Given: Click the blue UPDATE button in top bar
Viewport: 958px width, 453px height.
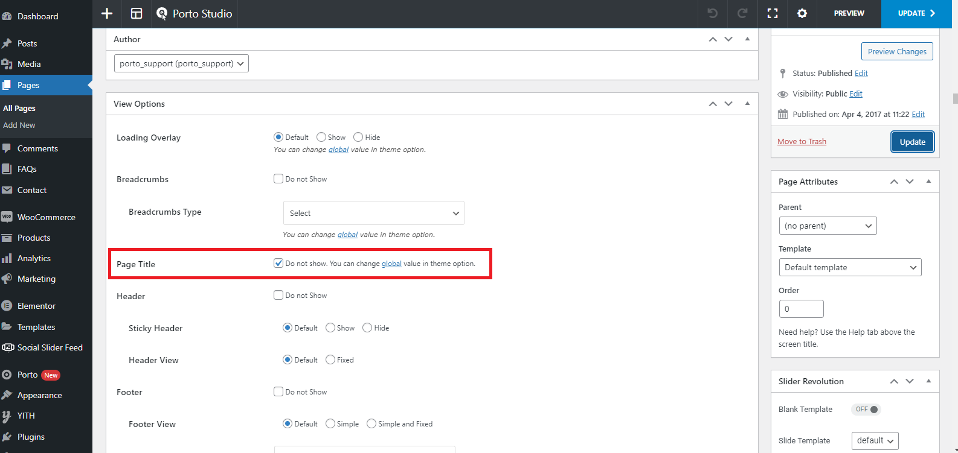Looking at the screenshot, I should point(916,13).
